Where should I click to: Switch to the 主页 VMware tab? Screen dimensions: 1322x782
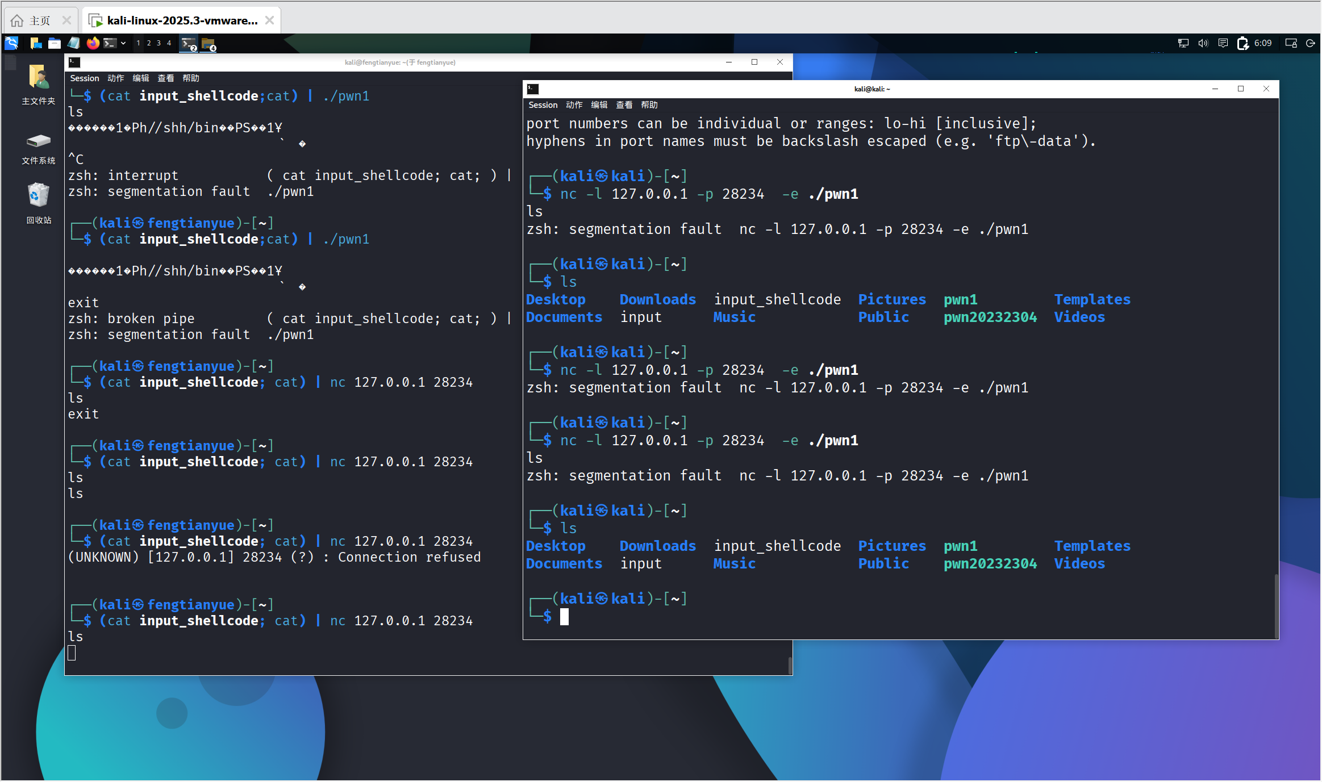coord(40,21)
